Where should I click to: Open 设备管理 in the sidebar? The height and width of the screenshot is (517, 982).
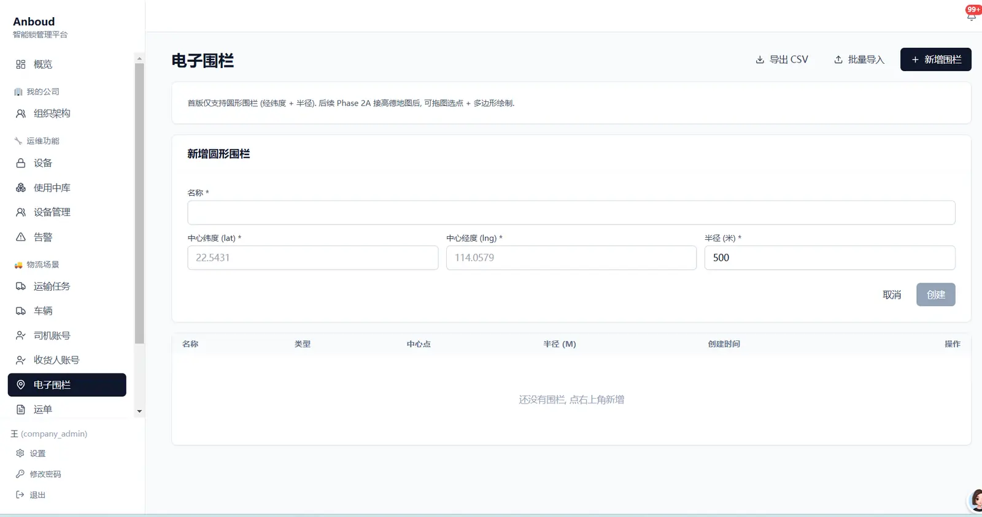click(67, 212)
